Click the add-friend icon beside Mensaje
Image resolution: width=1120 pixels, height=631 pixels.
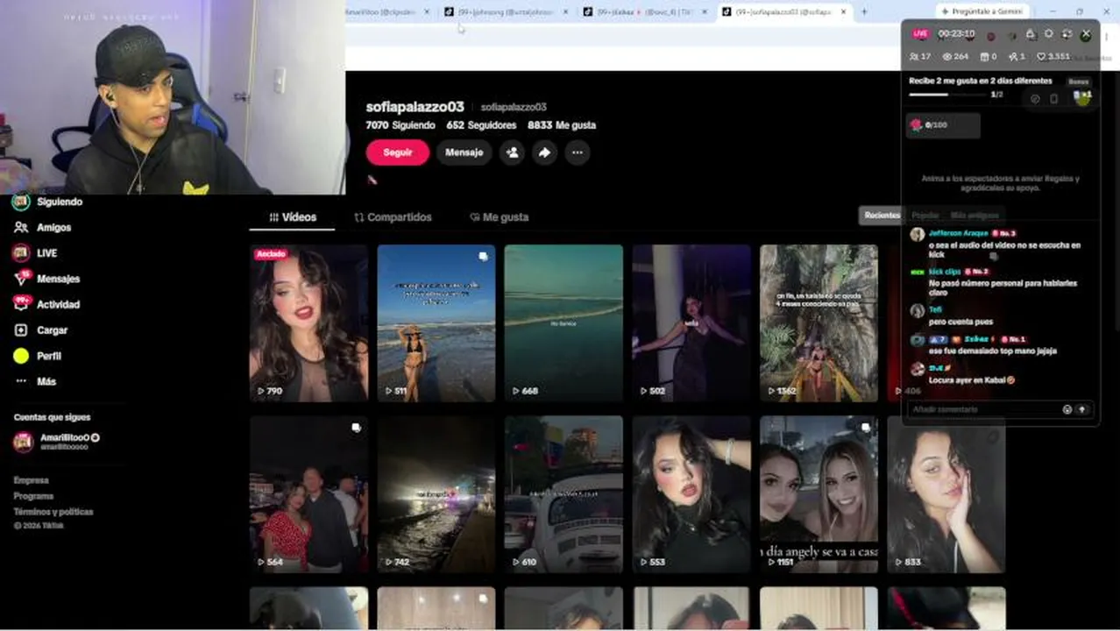click(512, 152)
